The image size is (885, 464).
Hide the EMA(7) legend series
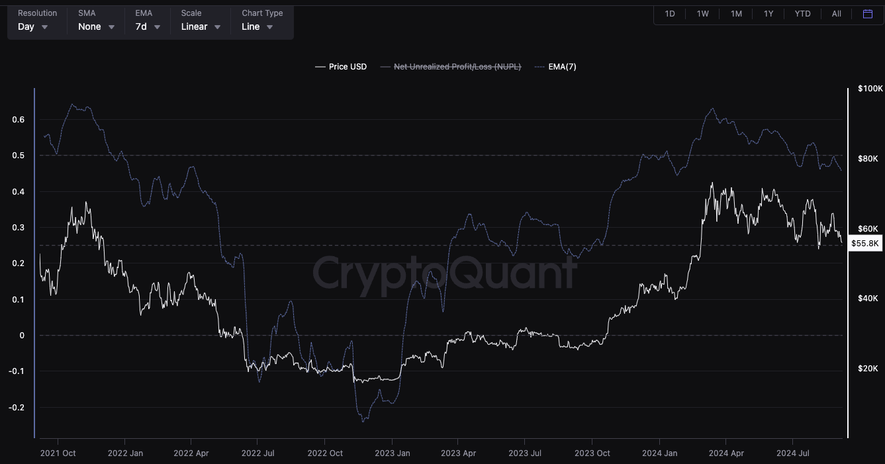click(555, 67)
